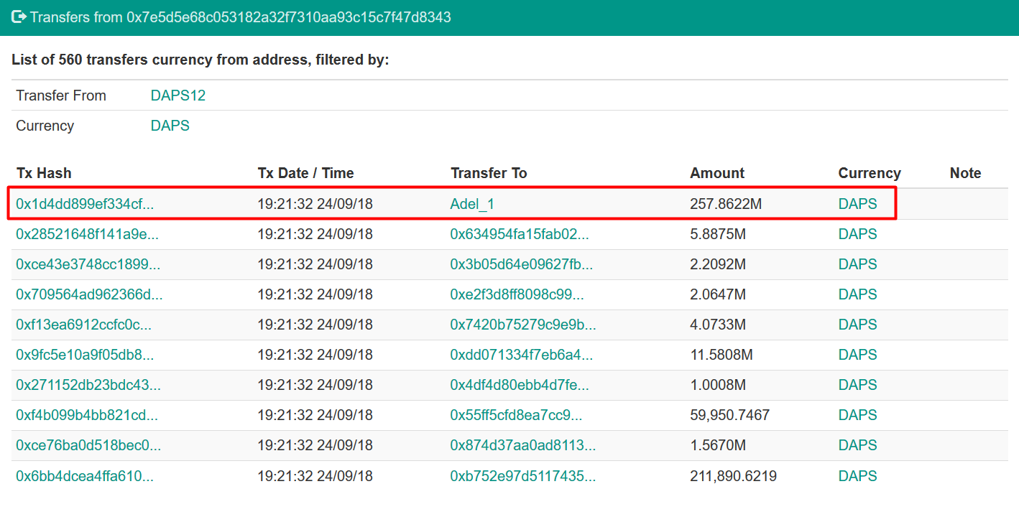1019x512 pixels.
Task: Click DAPS currency in the 2.2092M row
Action: (x=858, y=264)
